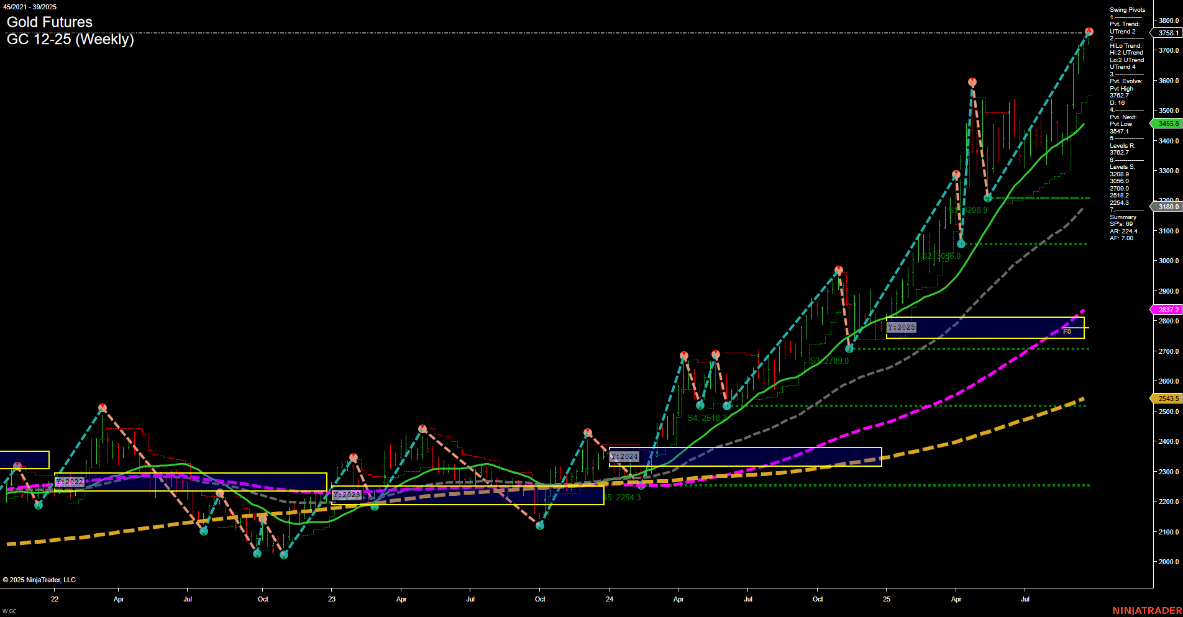Select the teal swing low pivot dot near 2000 level

(285, 556)
